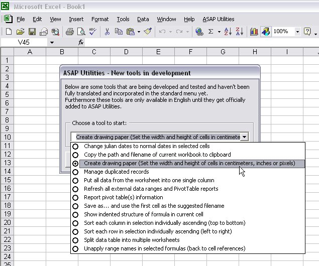Screen dimensions: 319x266
Task: Open the Insert menu
Action: point(76,19)
